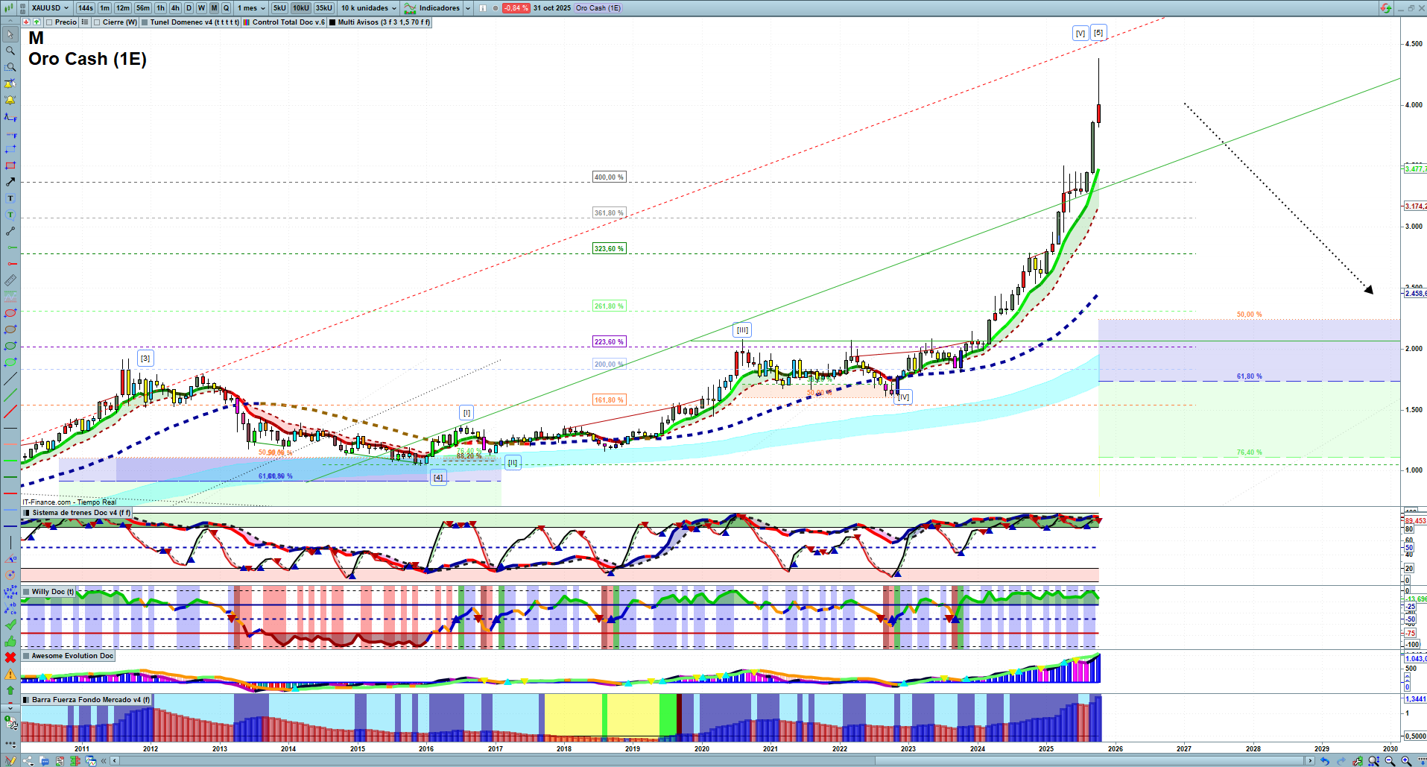The width and height of the screenshot is (1427, 767).
Task: Click the Oro Cash (1E) instrument tag
Action: tap(598, 8)
